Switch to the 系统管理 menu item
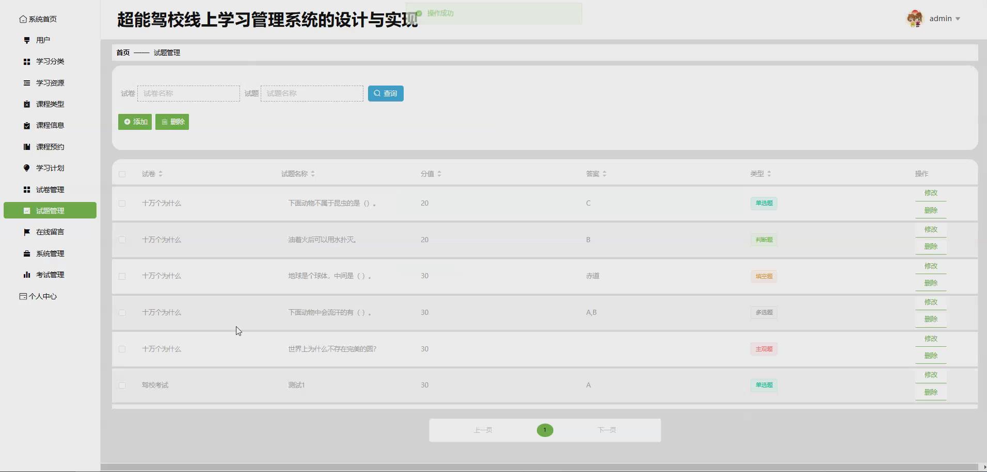This screenshot has width=987, height=472. (x=50, y=253)
